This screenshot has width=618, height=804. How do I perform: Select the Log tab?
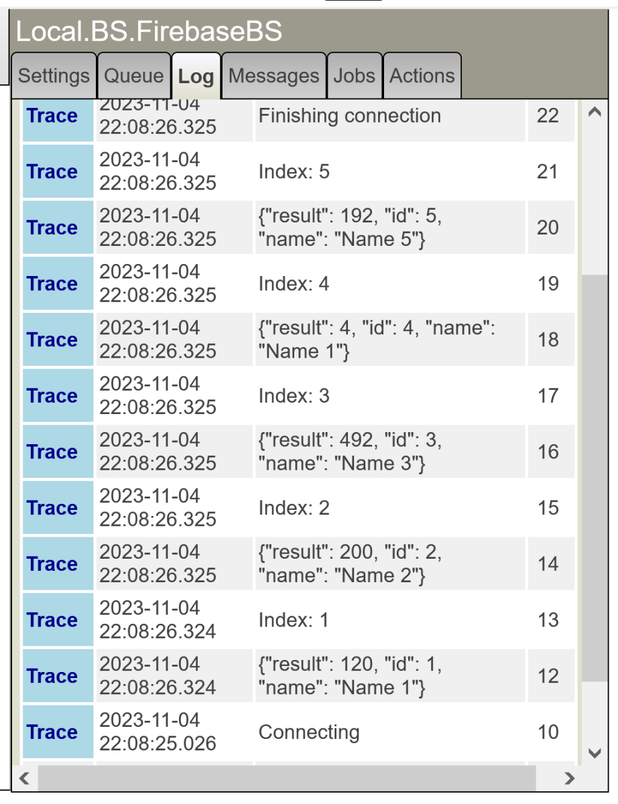click(196, 77)
